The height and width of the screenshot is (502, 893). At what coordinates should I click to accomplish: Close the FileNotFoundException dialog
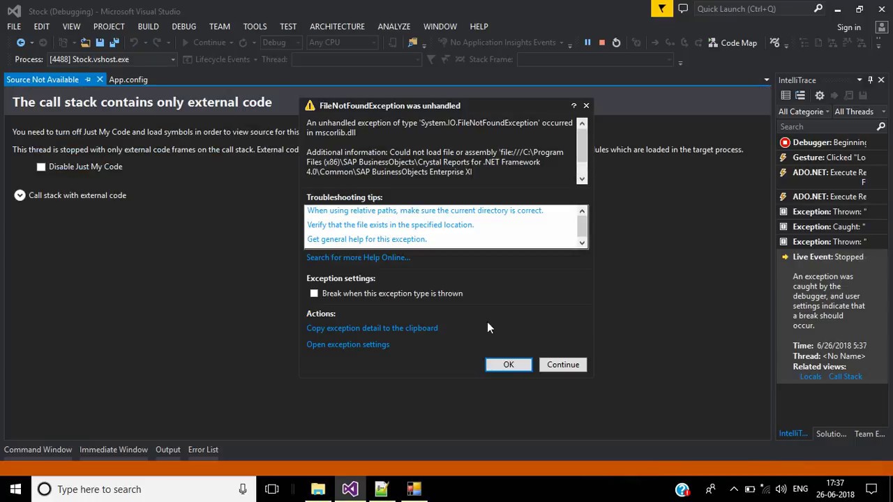(586, 105)
